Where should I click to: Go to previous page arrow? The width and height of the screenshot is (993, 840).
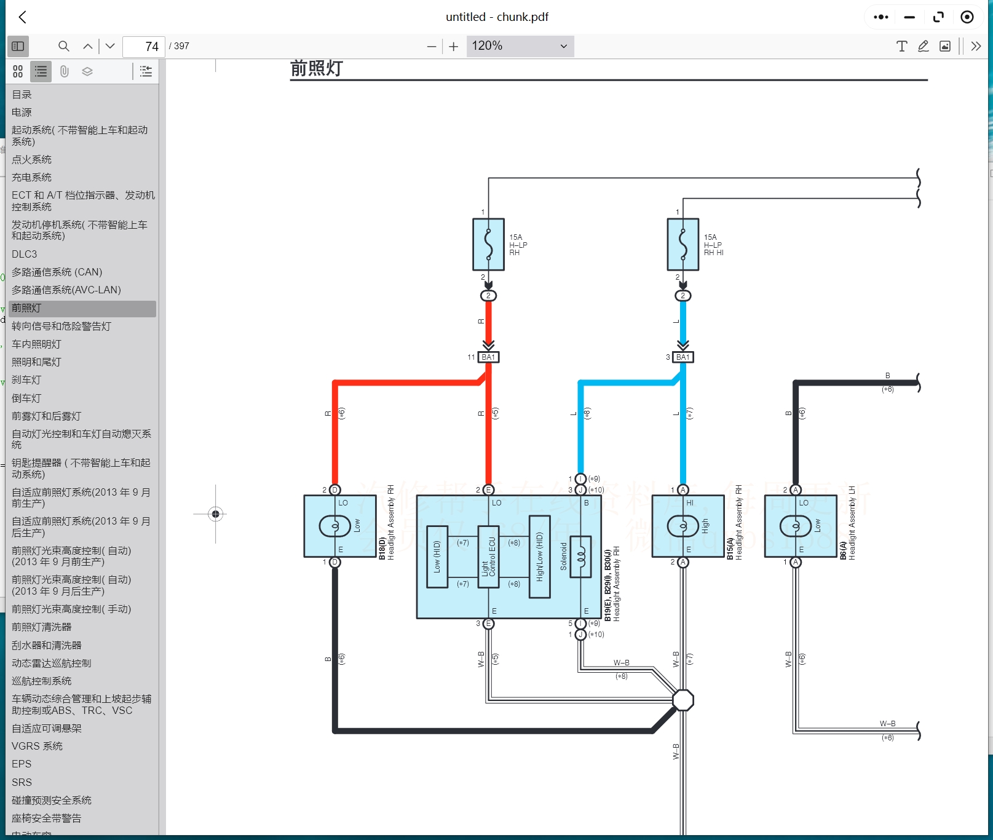pos(88,46)
